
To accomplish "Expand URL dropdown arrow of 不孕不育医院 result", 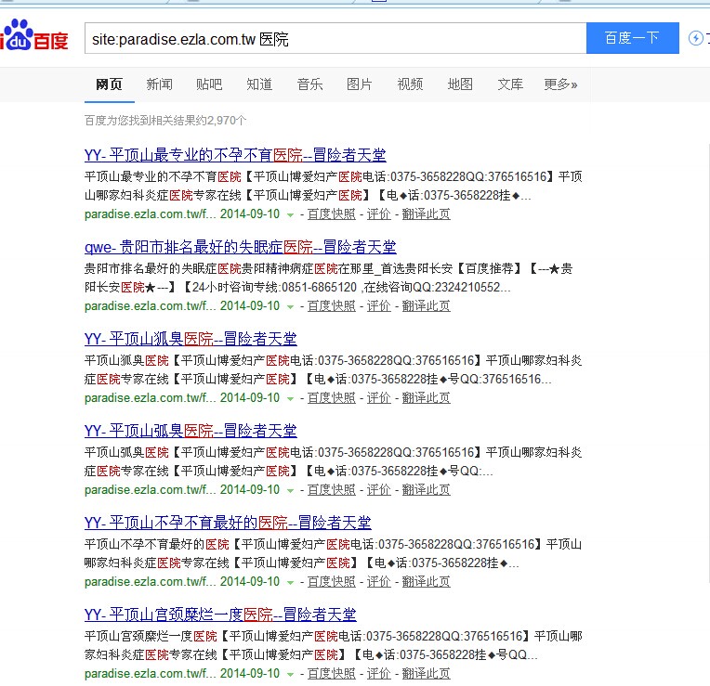I will click(x=290, y=214).
